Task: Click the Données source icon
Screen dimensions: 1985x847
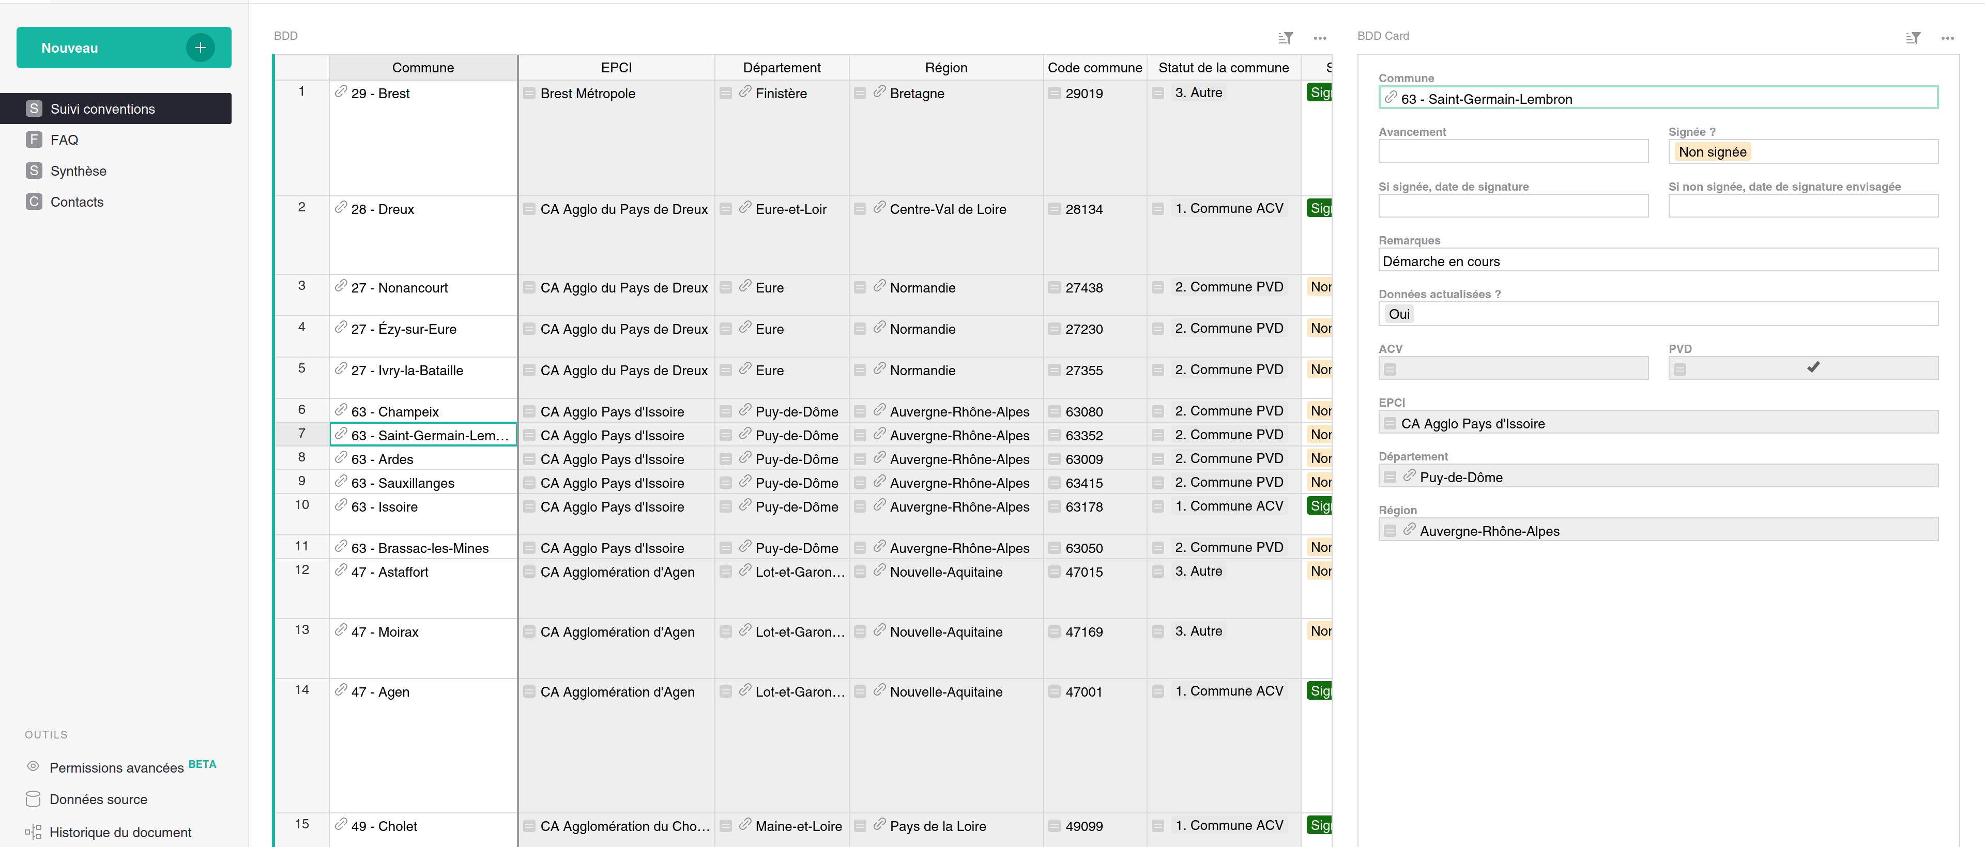Action: tap(33, 799)
